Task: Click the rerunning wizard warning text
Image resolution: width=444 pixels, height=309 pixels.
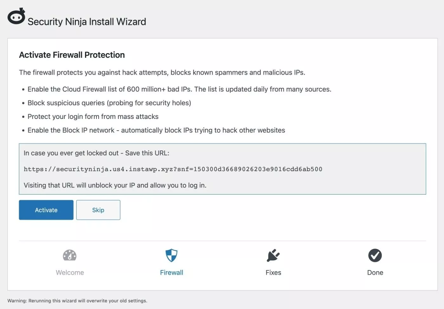Action: tap(77, 301)
